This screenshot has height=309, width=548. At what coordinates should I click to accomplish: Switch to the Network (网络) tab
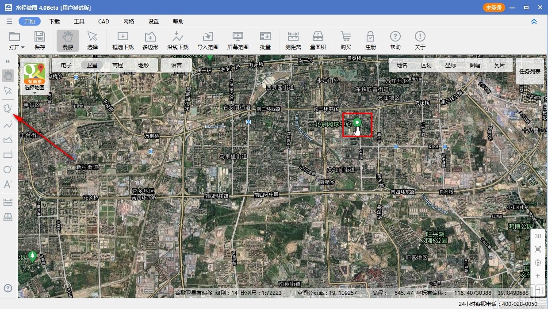[x=129, y=21]
